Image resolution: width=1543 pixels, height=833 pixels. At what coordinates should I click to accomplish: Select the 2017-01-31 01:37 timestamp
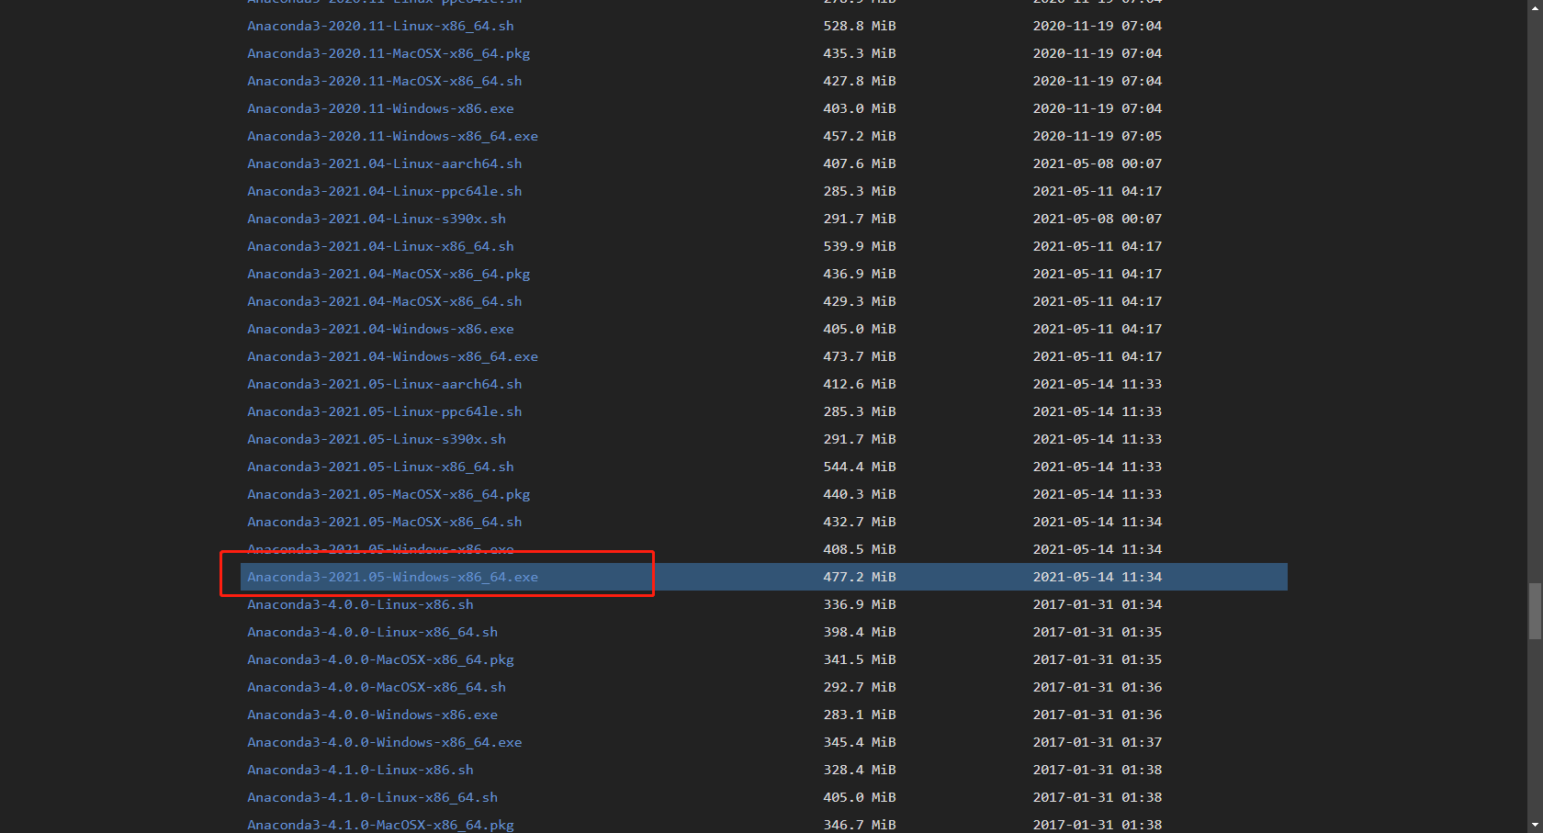(x=1097, y=742)
